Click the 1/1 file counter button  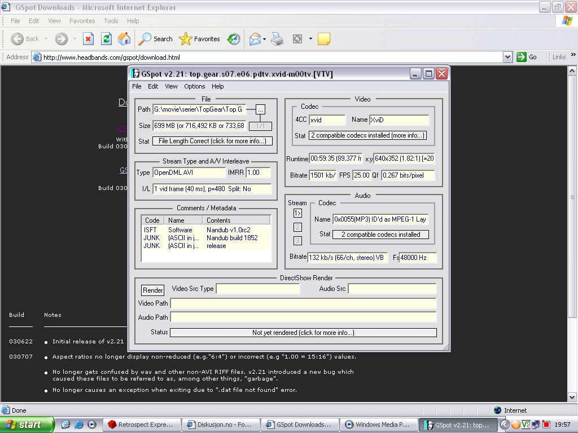[260, 126]
